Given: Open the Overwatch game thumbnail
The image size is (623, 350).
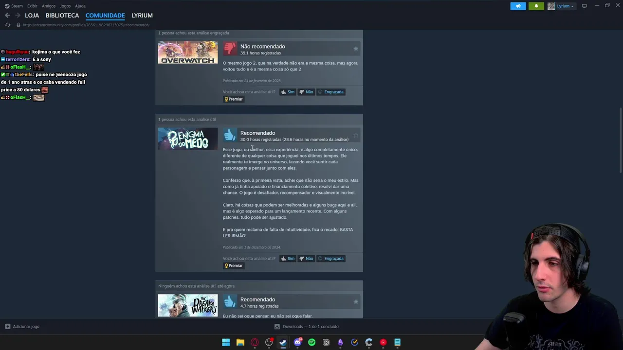Looking at the screenshot, I should (x=188, y=52).
